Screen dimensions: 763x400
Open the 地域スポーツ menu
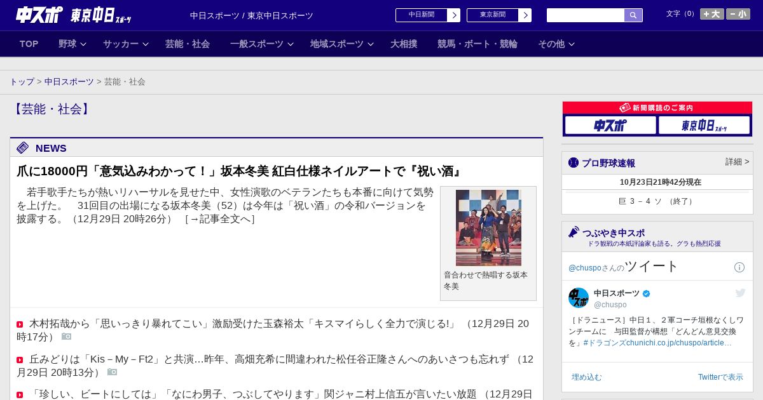pyautogui.click(x=337, y=44)
